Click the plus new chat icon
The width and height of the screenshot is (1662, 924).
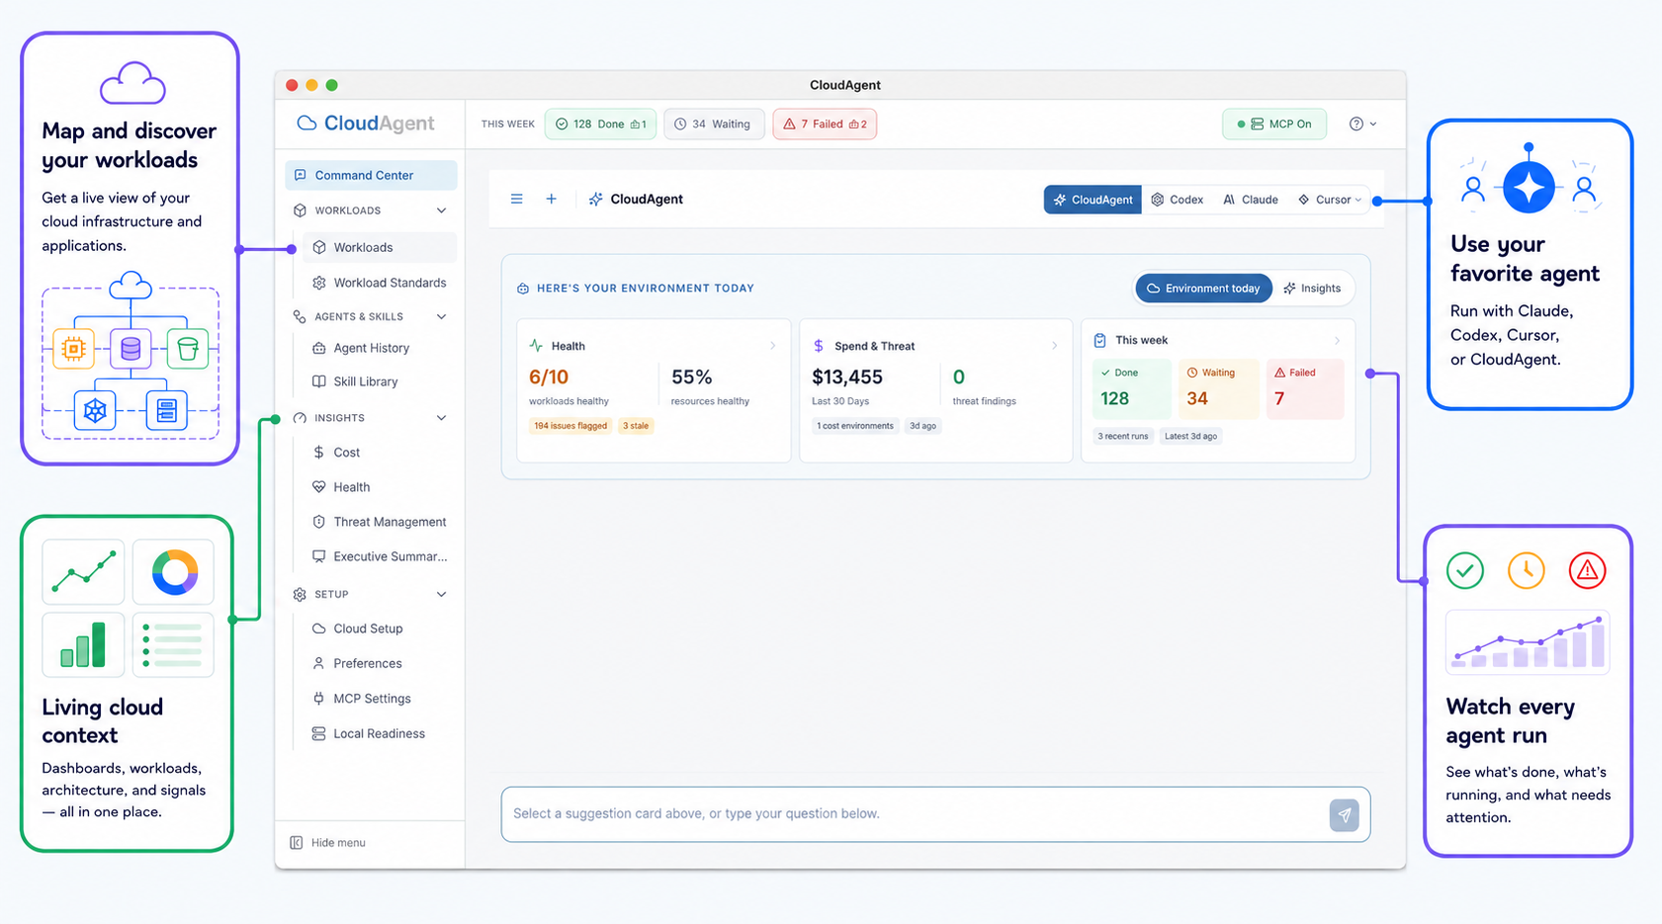(551, 199)
